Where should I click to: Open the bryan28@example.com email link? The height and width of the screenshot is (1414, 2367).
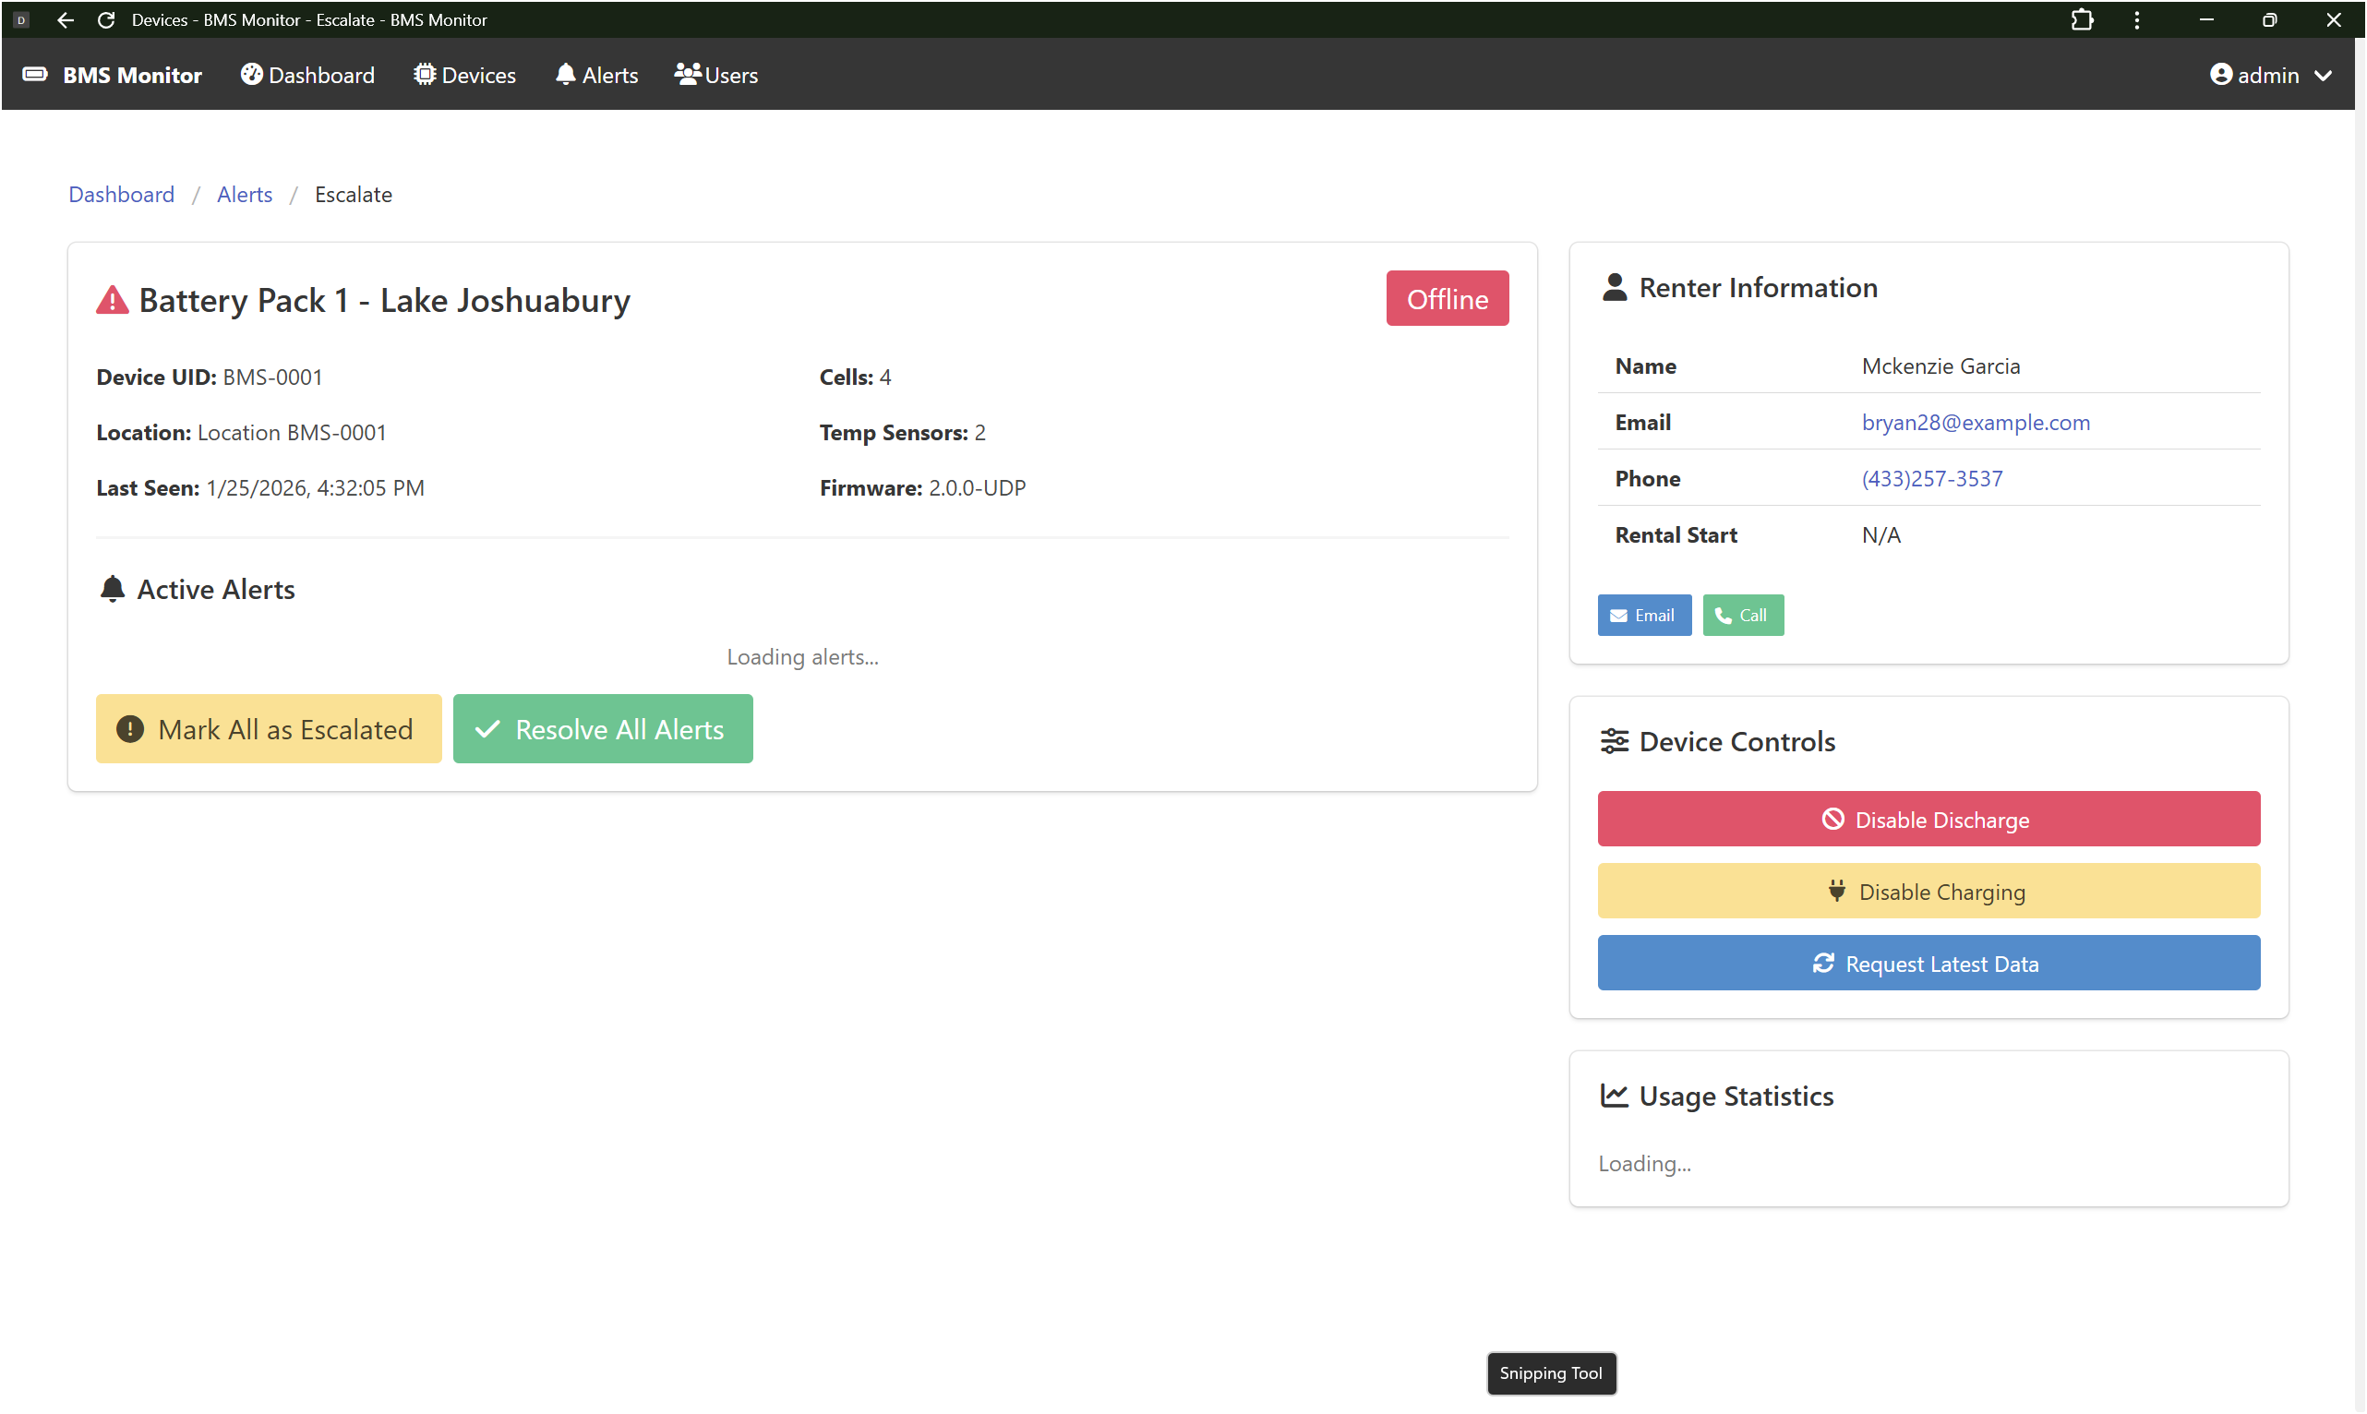coord(1976,422)
